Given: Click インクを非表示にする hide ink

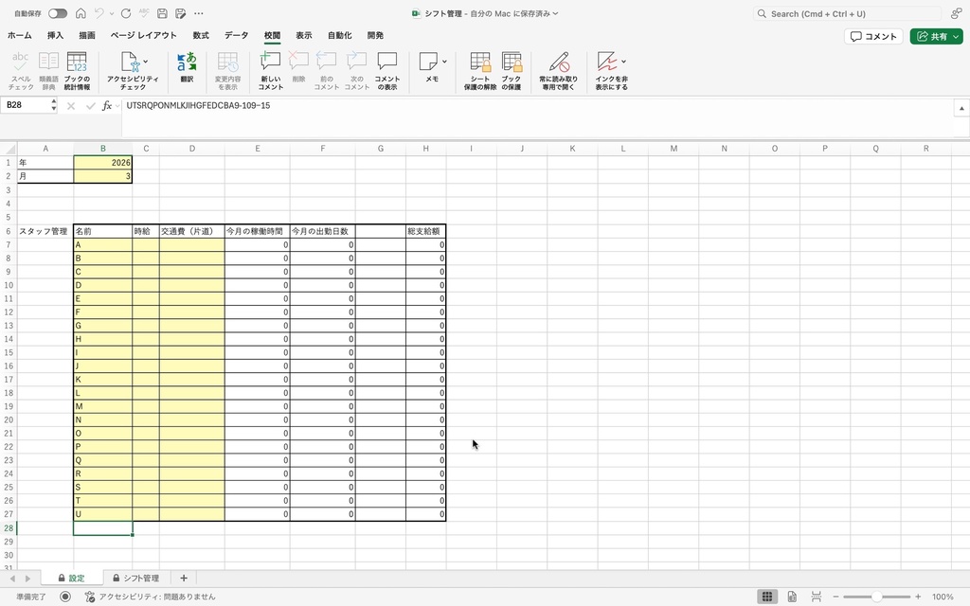Looking at the screenshot, I should 609,70.
